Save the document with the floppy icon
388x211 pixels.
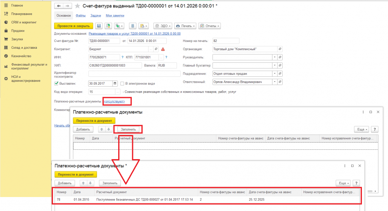click(x=99, y=26)
